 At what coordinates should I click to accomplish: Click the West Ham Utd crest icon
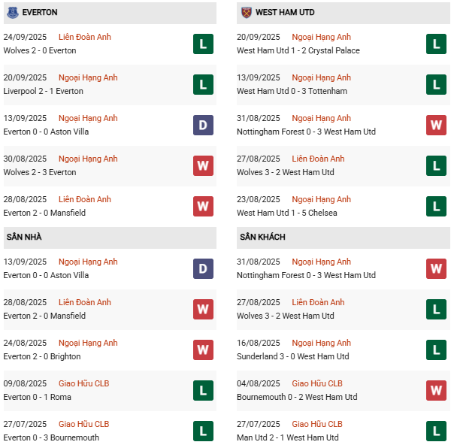click(x=246, y=13)
